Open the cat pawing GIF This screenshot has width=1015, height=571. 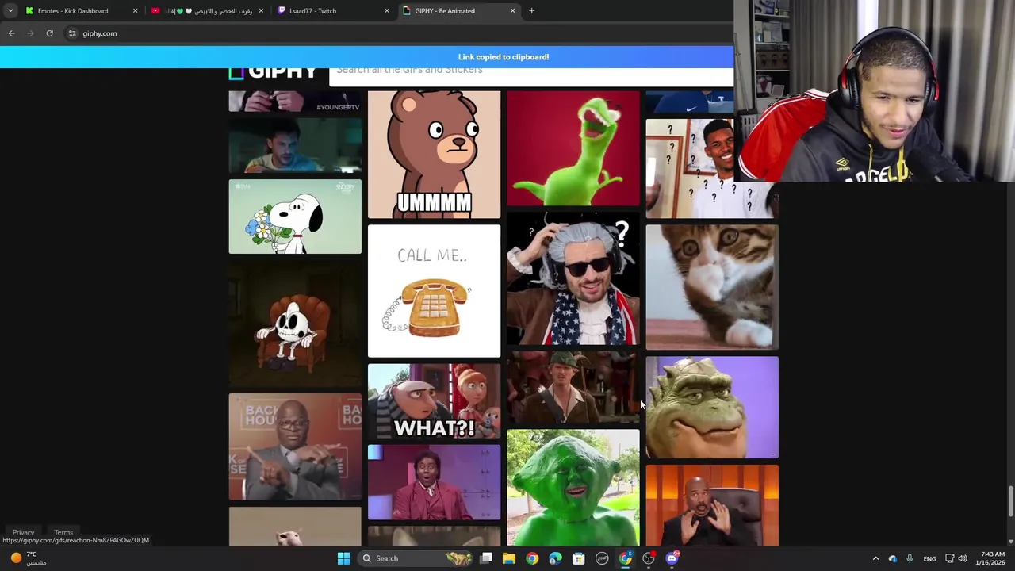(x=712, y=287)
